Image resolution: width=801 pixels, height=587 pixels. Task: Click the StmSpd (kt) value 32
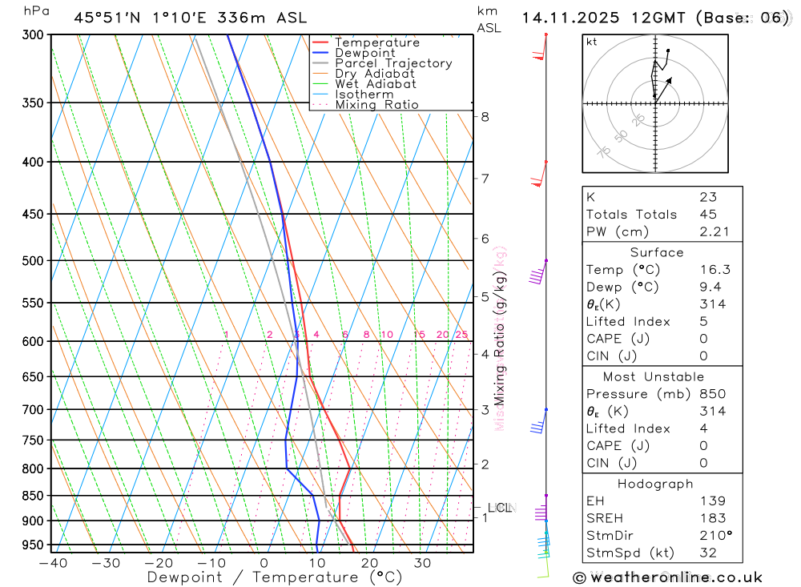708,553
